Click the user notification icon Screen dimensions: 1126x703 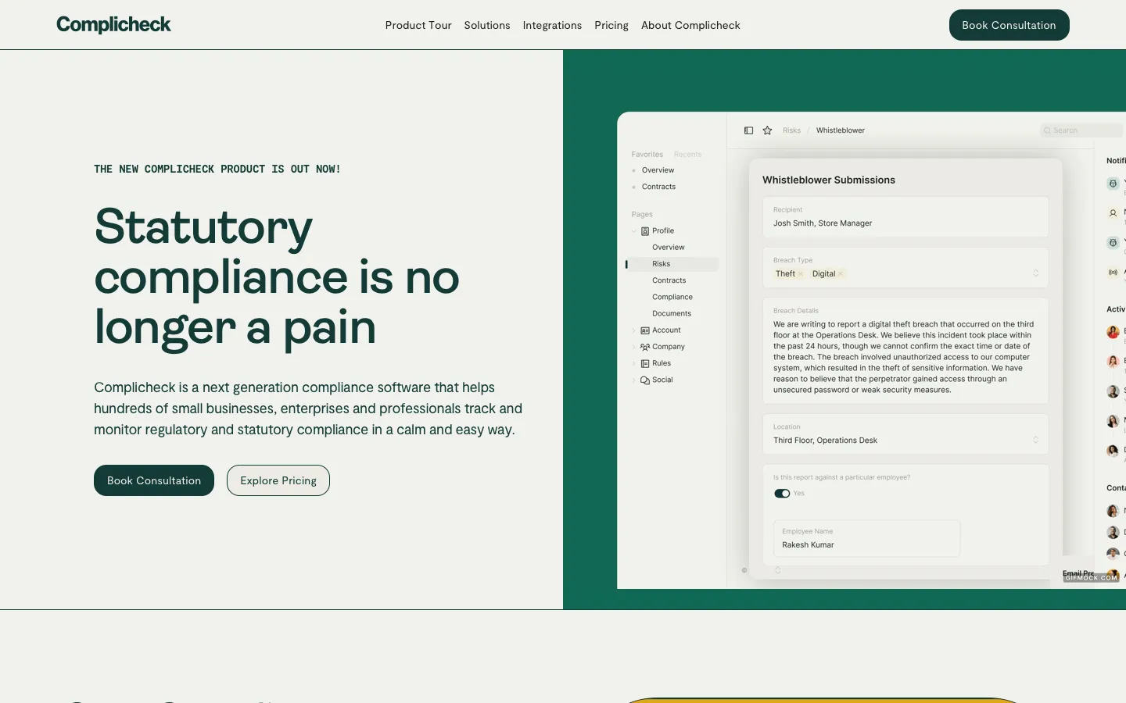click(x=1113, y=213)
